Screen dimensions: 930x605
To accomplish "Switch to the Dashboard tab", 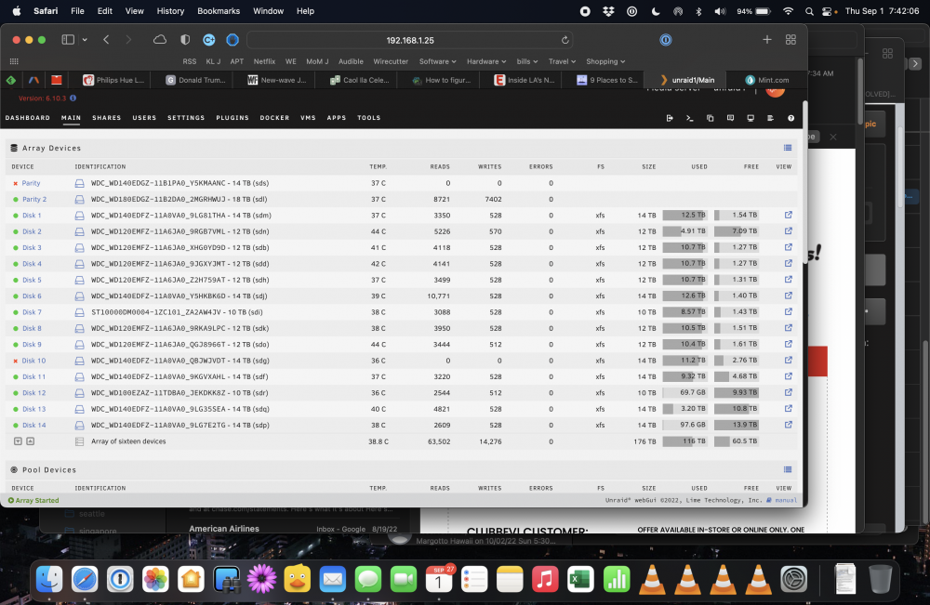I will point(28,118).
